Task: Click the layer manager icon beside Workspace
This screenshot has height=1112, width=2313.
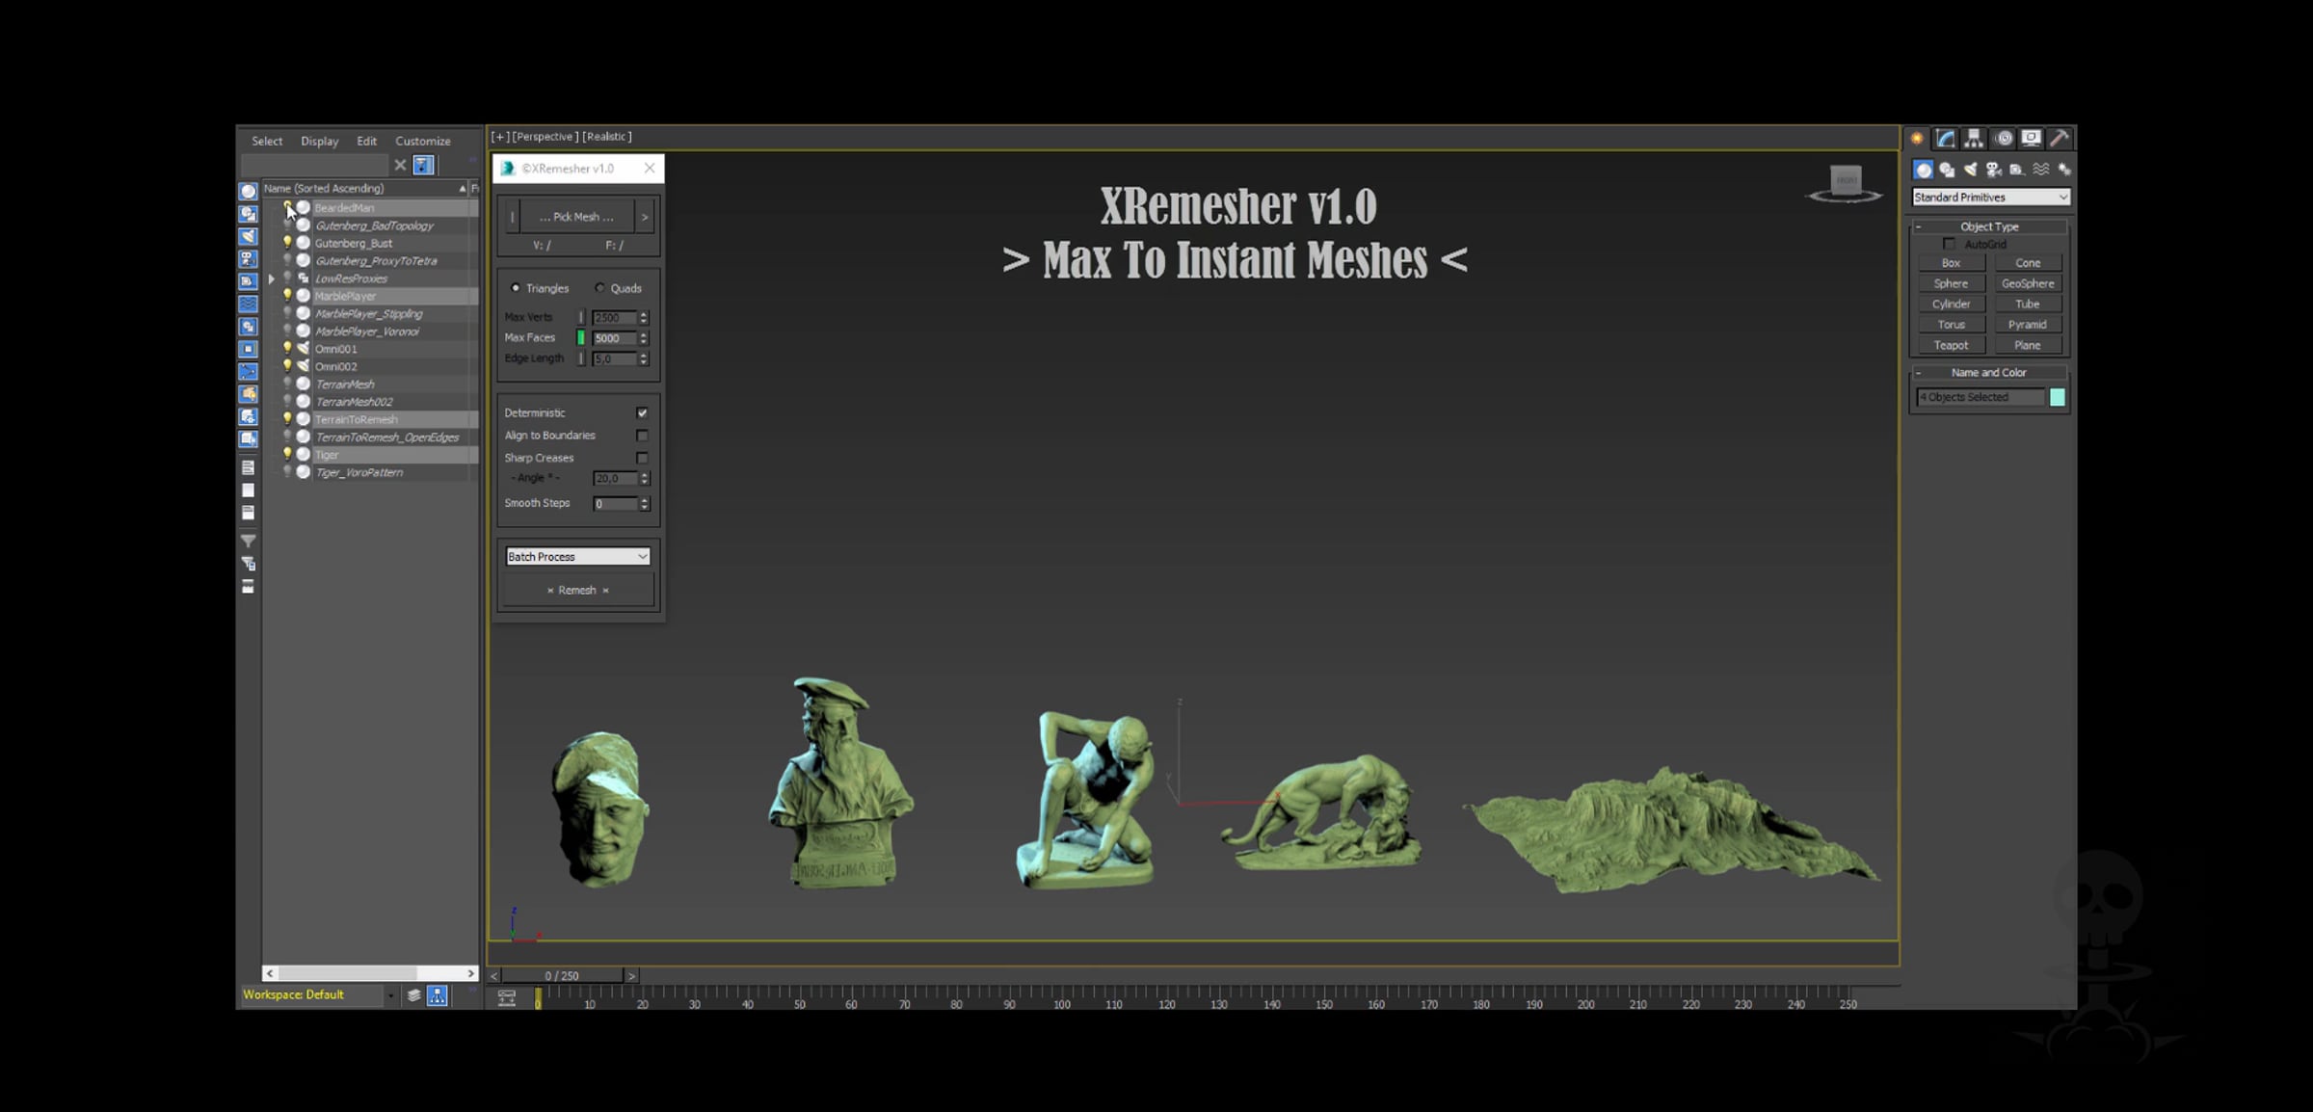Action: pos(413,995)
